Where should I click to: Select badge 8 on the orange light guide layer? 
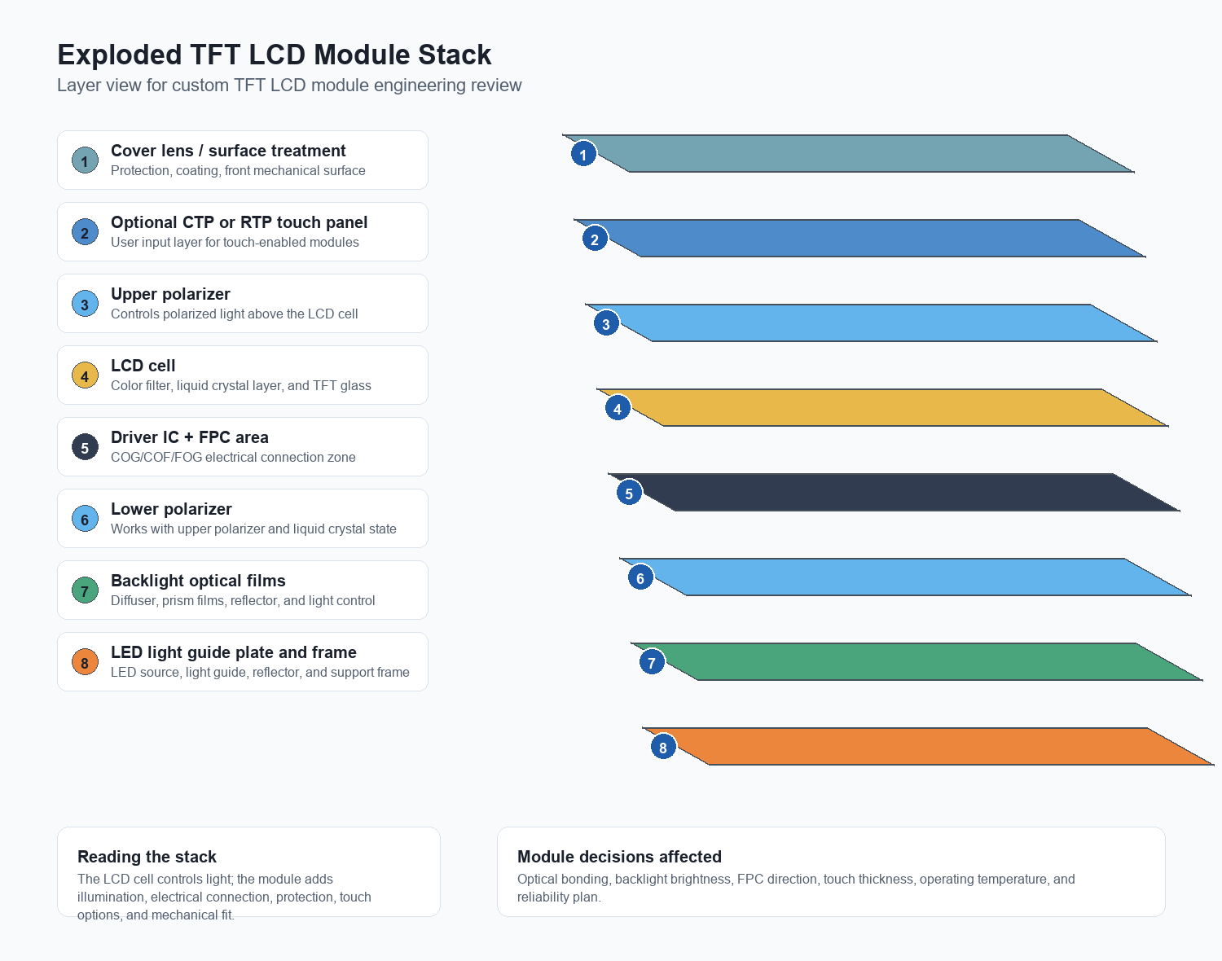[x=663, y=747]
